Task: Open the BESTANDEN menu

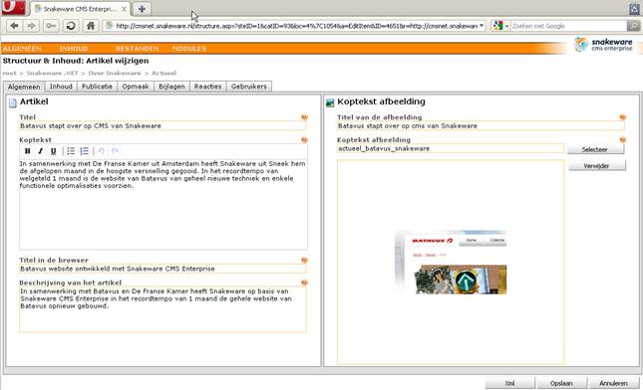Action: tap(137, 49)
